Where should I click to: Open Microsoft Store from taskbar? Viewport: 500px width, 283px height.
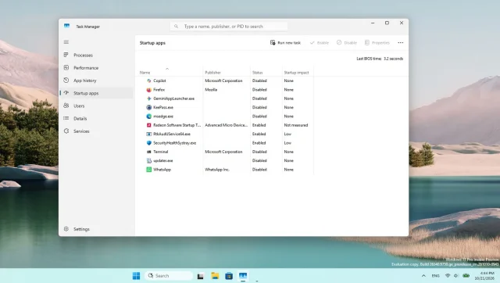pyautogui.click(x=229, y=276)
